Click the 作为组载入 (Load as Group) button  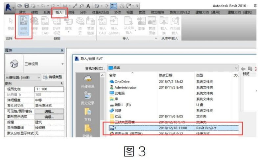175,26
